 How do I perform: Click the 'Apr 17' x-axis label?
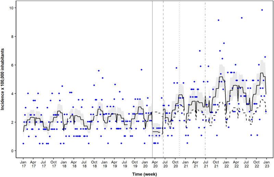pos(33,164)
